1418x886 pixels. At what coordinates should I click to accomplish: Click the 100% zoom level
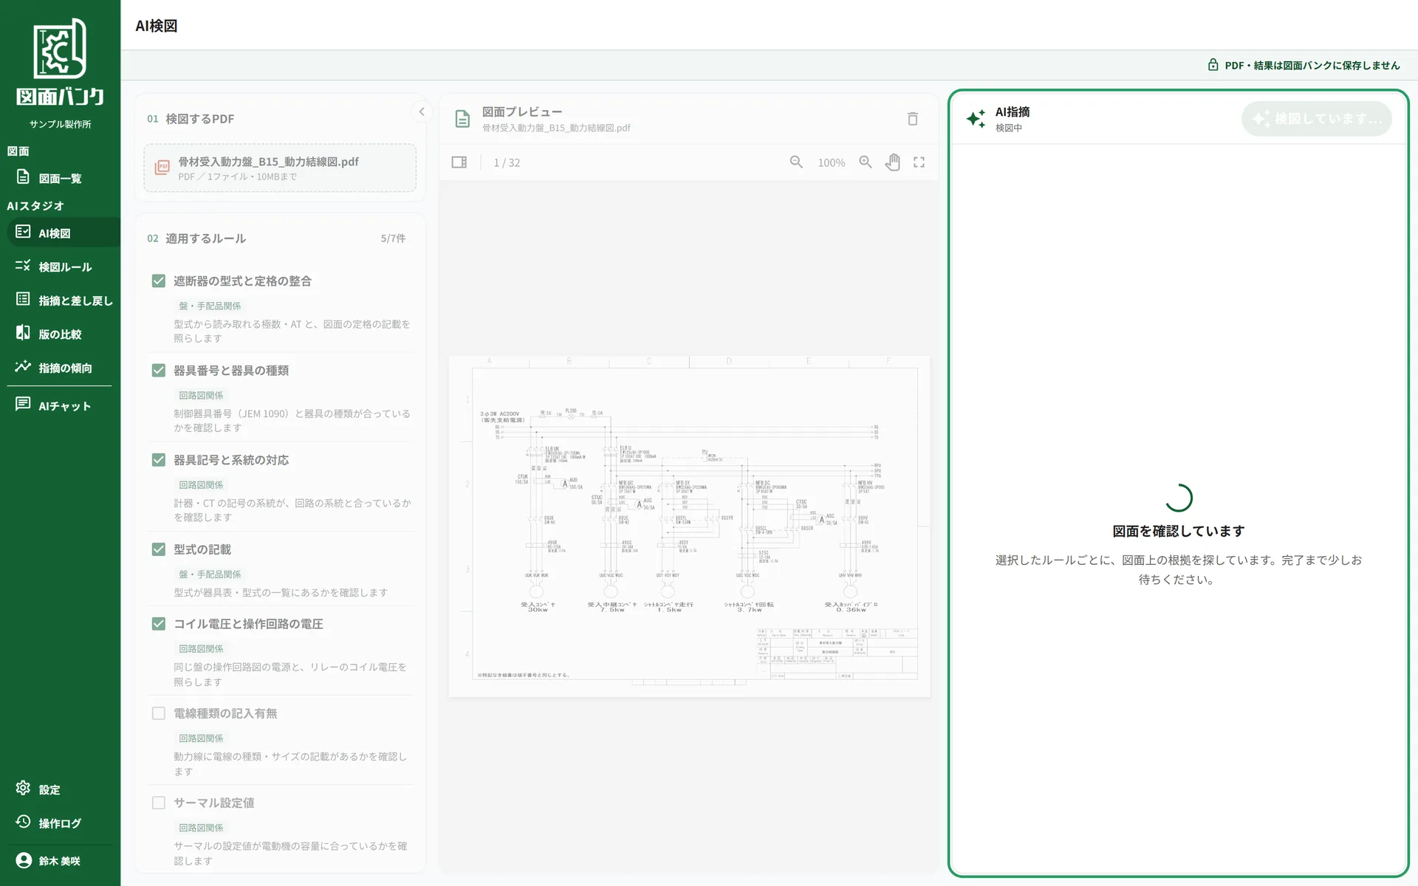(x=831, y=162)
